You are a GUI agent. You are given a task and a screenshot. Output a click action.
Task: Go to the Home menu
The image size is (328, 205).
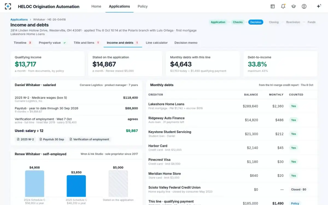(96, 6)
